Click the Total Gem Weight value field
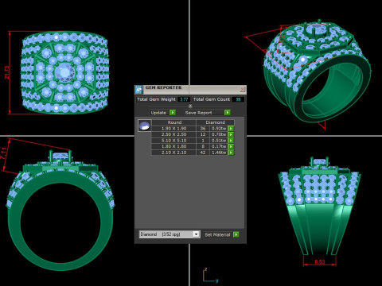This screenshot has width=382, height=286. pos(184,99)
